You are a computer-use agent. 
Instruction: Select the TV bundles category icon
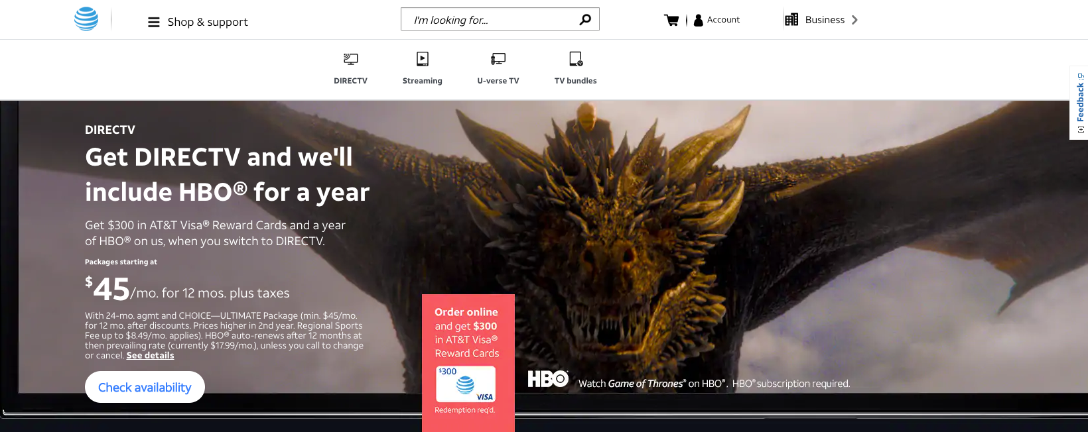(x=575, y=60)
